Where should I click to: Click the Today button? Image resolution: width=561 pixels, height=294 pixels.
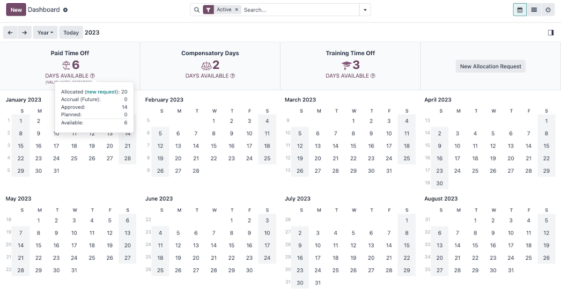(71, 33)
